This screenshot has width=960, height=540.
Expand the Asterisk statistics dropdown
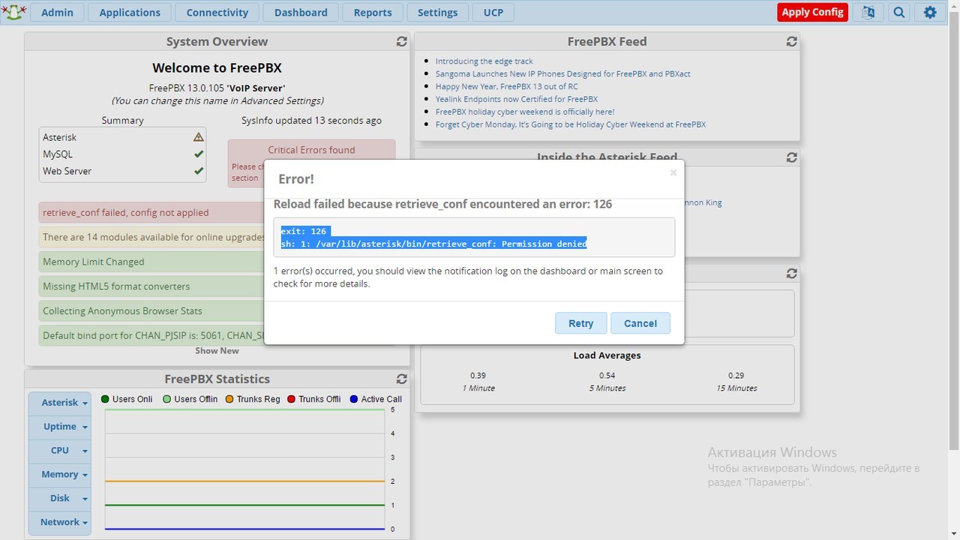tap(60, 403)
